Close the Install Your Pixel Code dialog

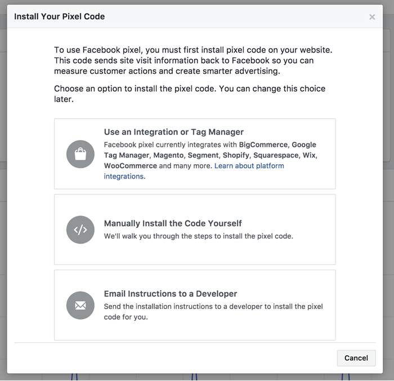click(372, 17)
